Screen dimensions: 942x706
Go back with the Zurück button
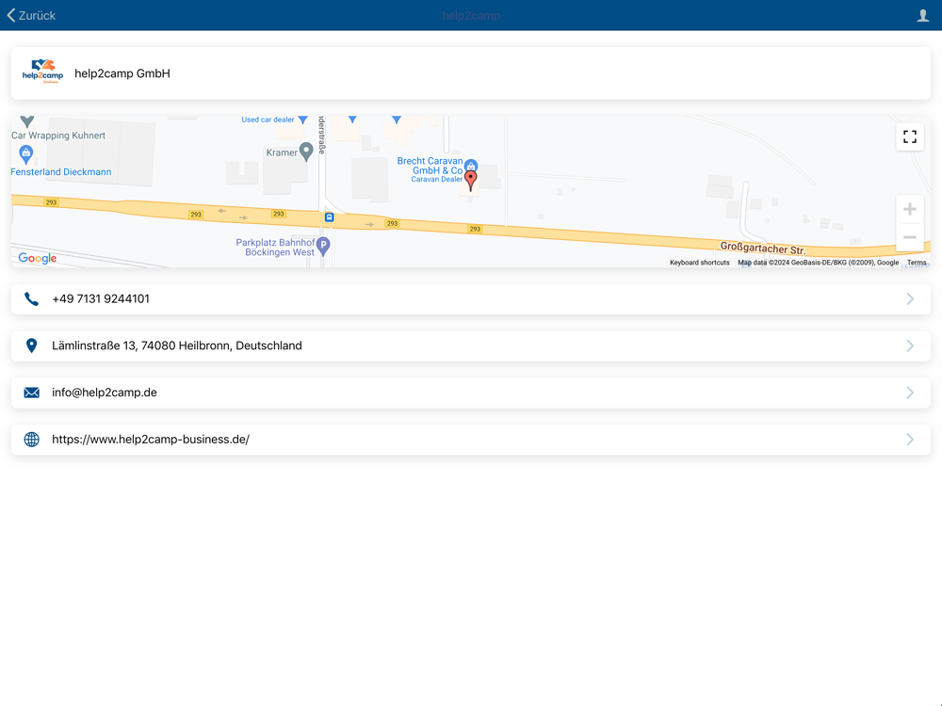pos(31,15)
